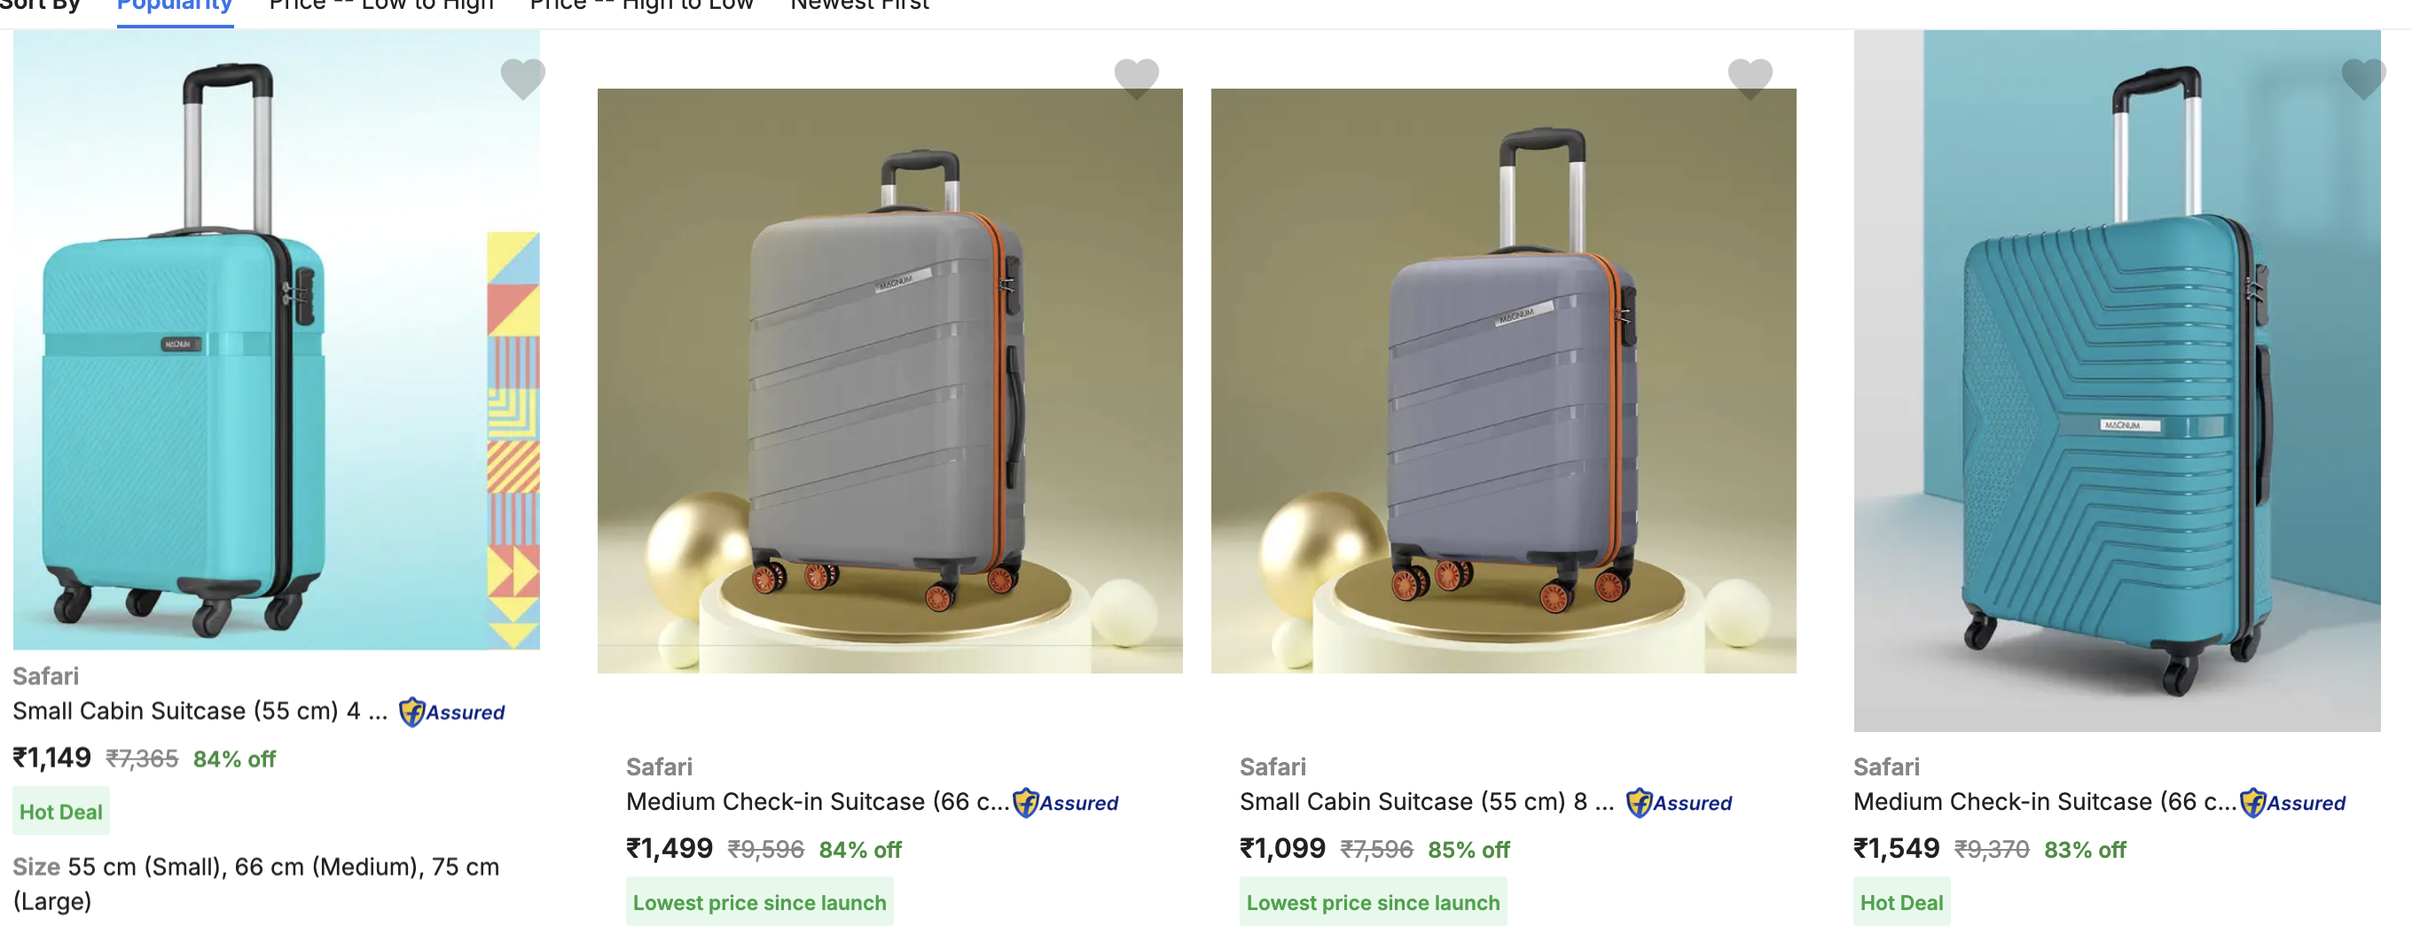Open Small Cabin Suitcase (55 cm) 8 link
The height and width of the screenshot is (934, 2412).
pos(1426,802)
